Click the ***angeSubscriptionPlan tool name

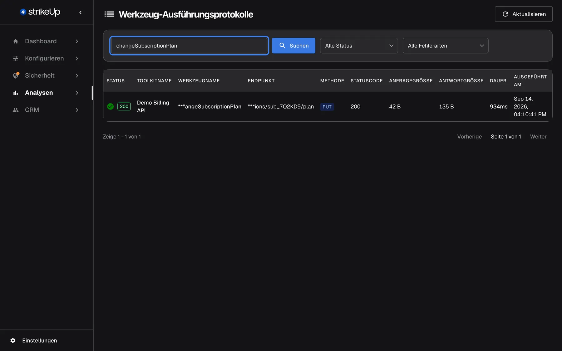click(210, 106)
